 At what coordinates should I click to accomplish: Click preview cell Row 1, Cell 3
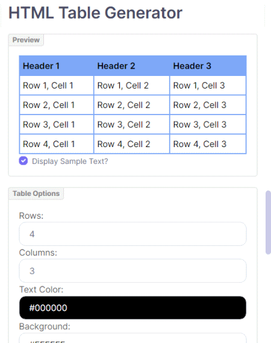coord(208,86)
